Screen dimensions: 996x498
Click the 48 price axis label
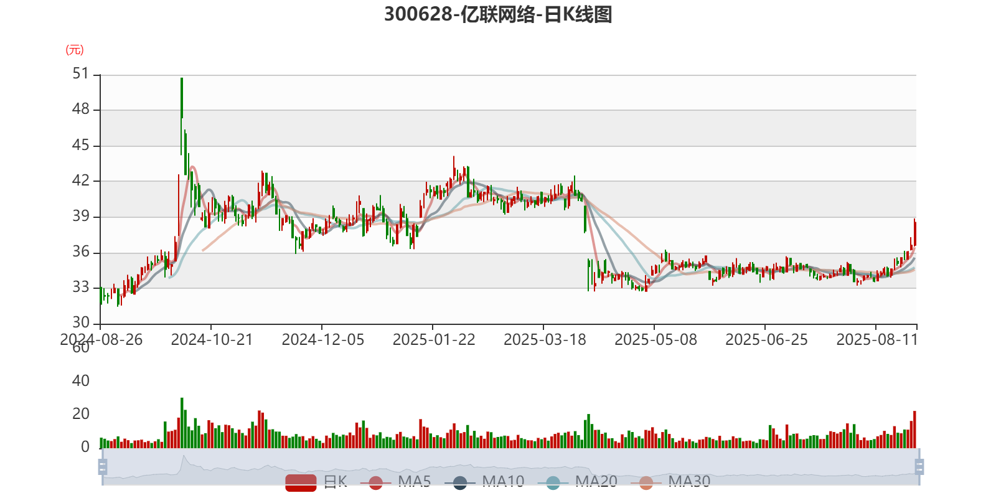coord(81,110)
